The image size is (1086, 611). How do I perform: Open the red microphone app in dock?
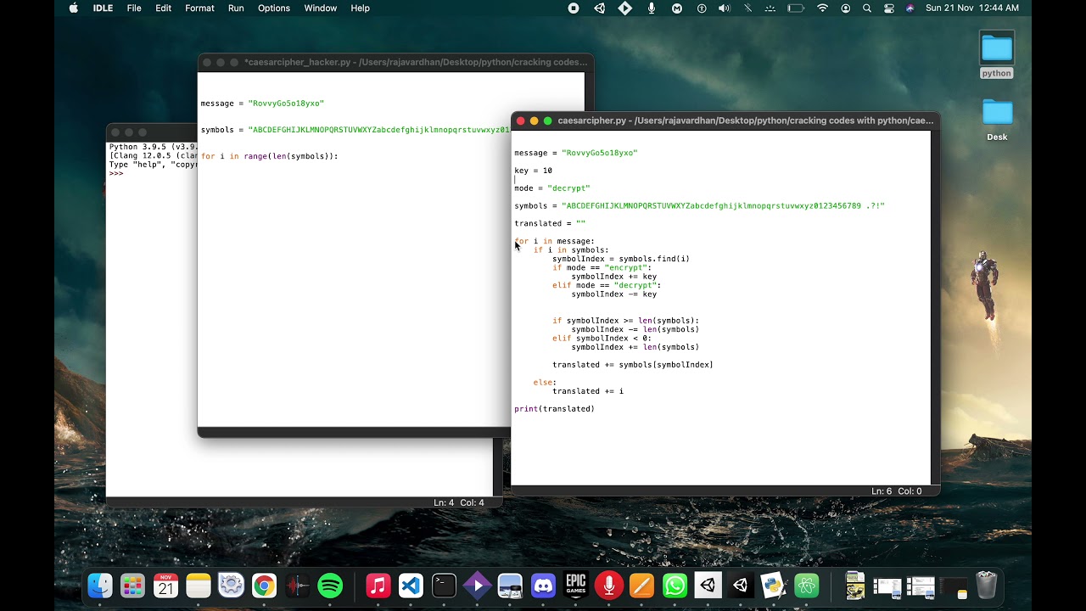pyautogui.click(x=608, y=586)
